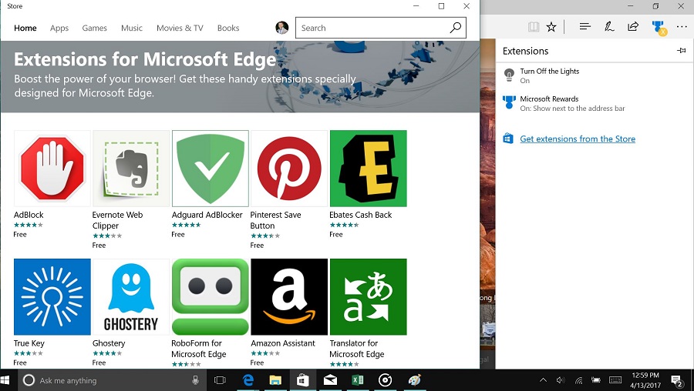Image resolution: width=694 pixels, height=391 pixels.
Task: Click the volume speaker tray icon
Action: click(561, 380)
